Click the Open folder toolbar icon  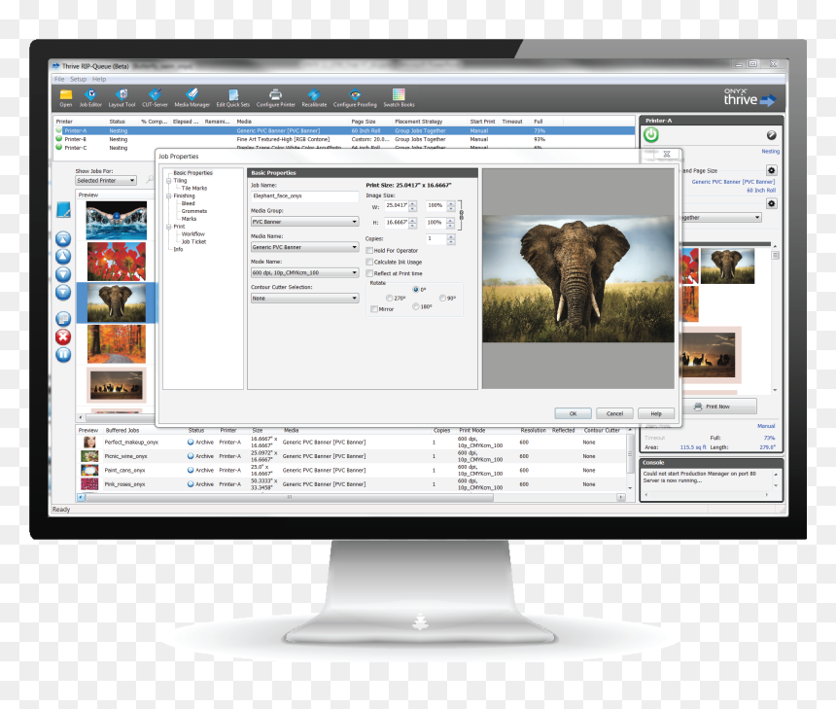point(66,95)
